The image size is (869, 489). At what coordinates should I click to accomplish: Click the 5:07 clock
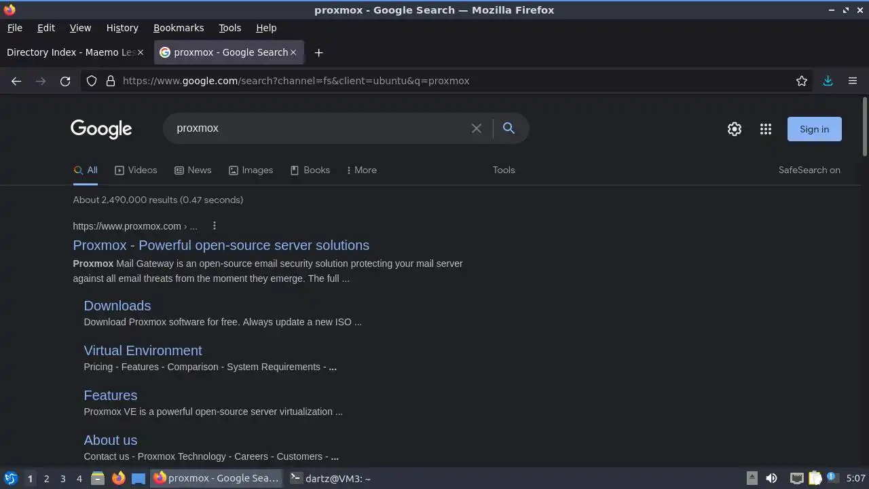click(x=855, y=479)
